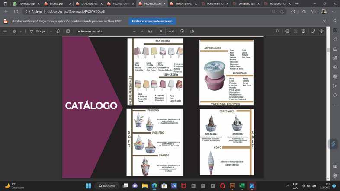
Task: Open the sidebar Outlook icon
Action: (335, 76)
